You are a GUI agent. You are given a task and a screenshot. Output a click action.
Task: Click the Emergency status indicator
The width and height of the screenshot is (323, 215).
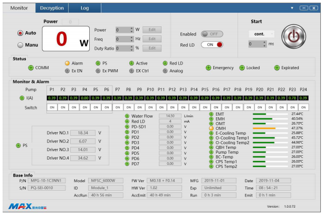click(208, 68)
